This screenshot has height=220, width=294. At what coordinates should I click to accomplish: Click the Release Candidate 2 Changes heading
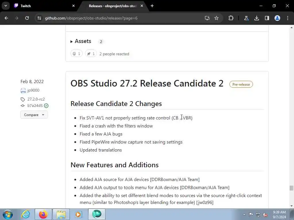pyautogui.click(x=116, y=104)
